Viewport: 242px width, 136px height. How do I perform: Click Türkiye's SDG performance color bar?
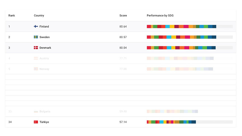(171, 122)
